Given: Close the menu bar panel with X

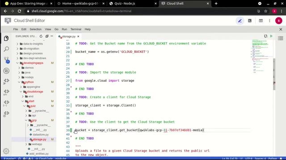Looking at the screenshot, I should coord(281,29).
